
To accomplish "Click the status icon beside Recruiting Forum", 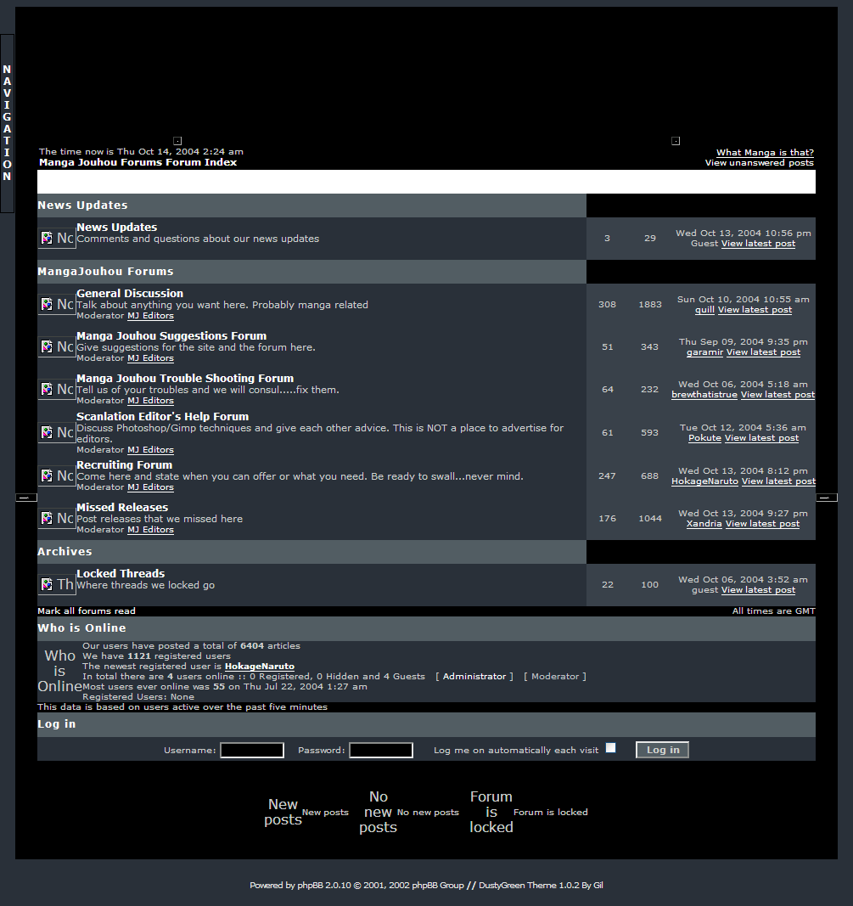I will tap(57, 476).
